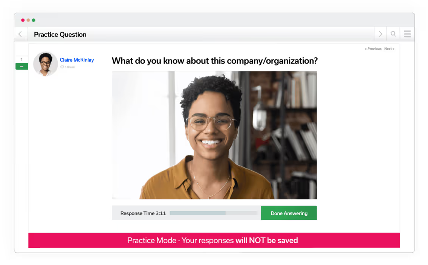Click the response time progress bar
This screenshot has width=428, height=265.
213,213
